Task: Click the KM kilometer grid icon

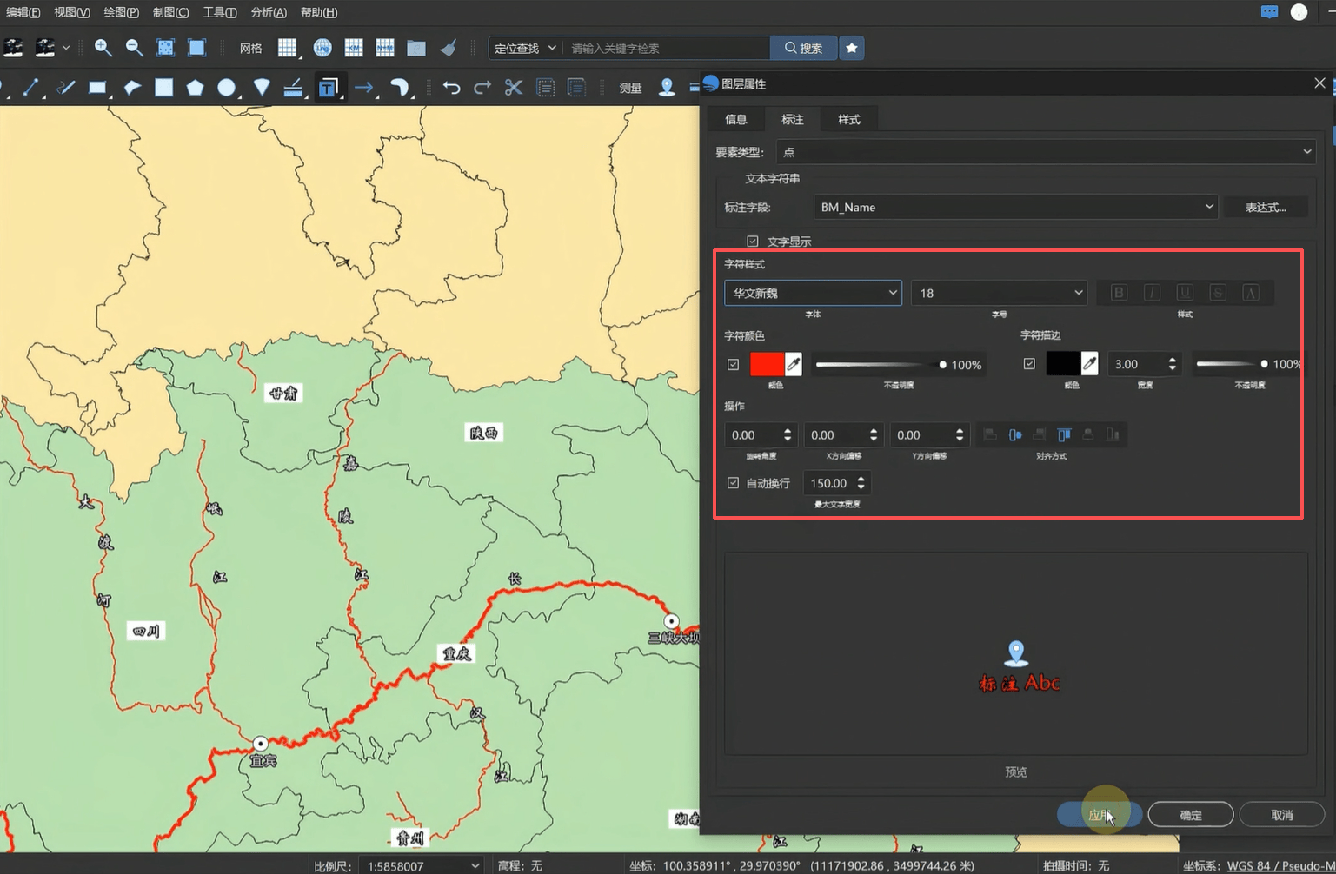Action: [353, 48]
